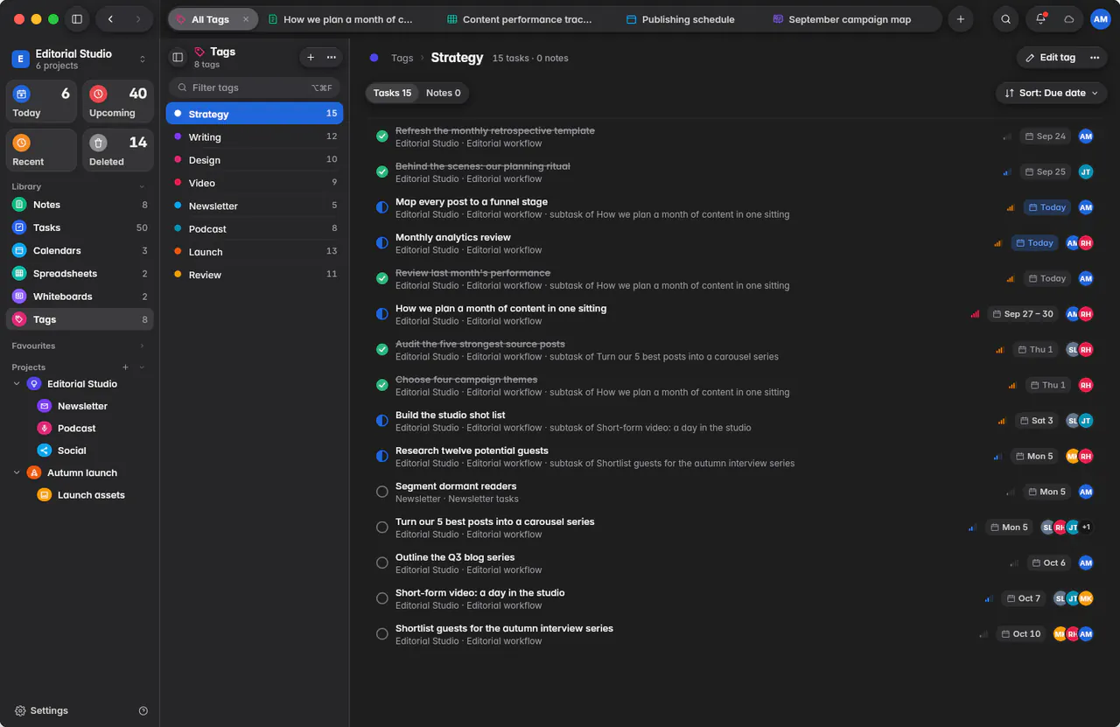The width and height of the screenshot is (1120, 727).
Task: Collapse the Editorial Studio project tree
Action: [17, 384]
